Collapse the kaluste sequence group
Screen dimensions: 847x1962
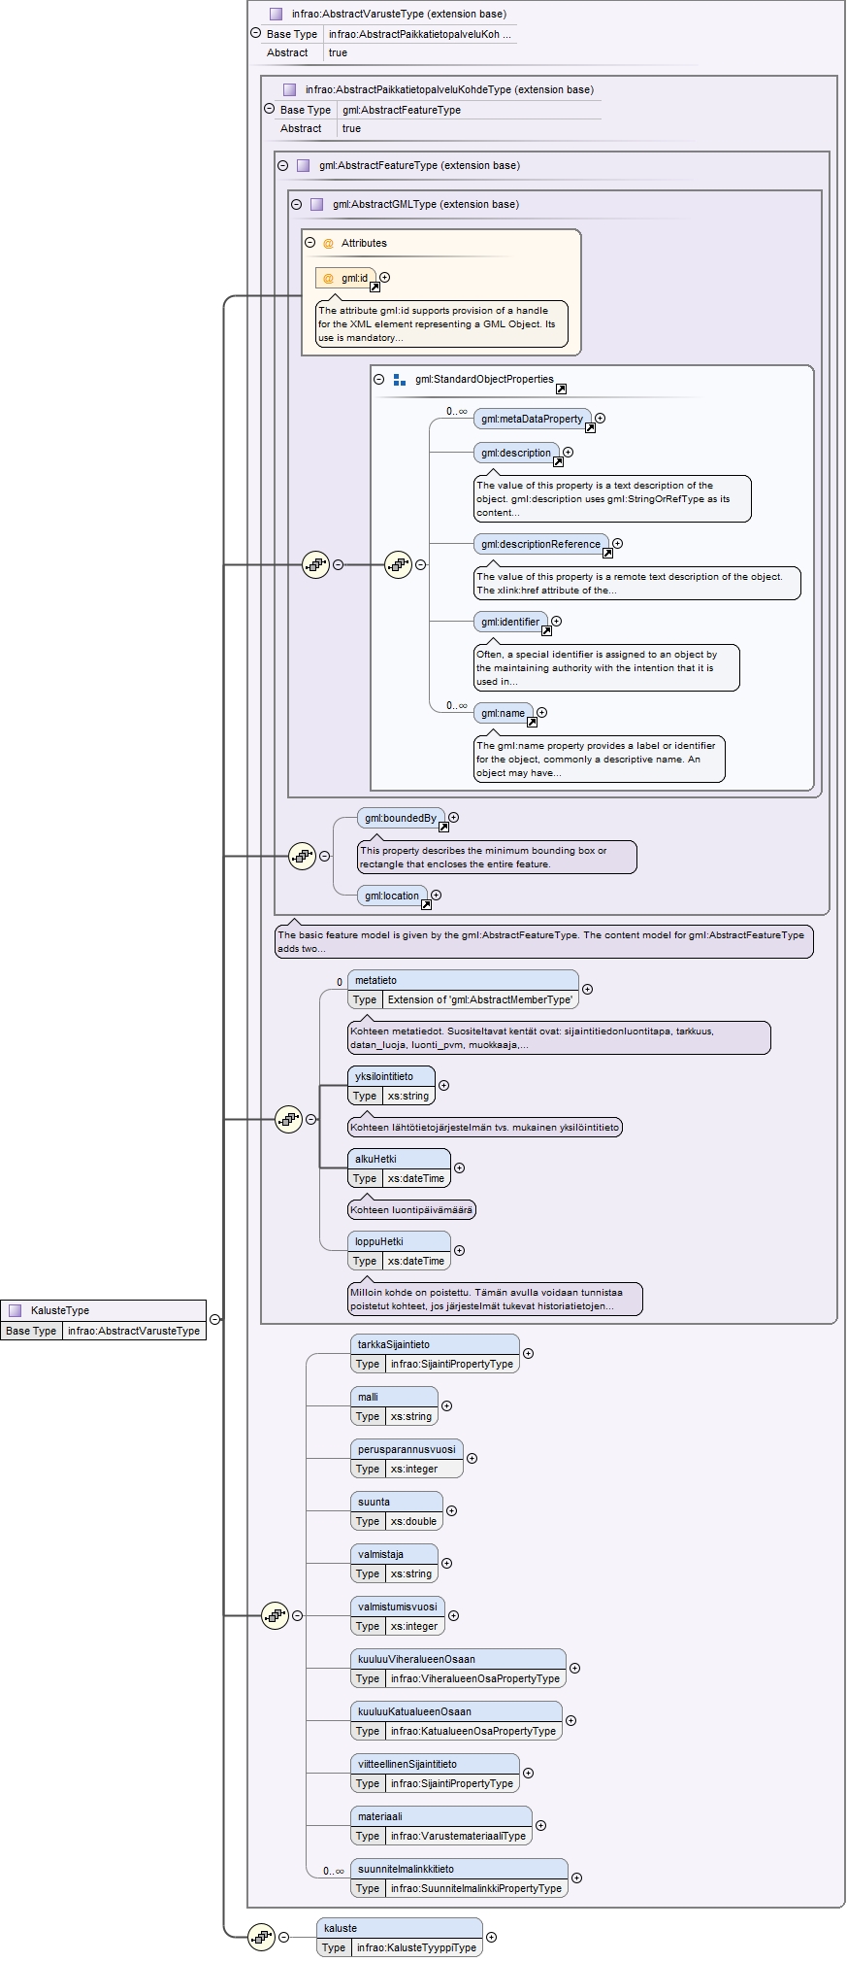click(x=283, y=1938)
